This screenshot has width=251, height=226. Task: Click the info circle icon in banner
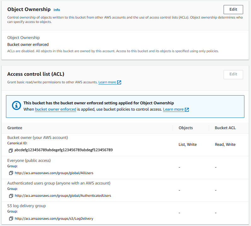click(x=16, y=105)
